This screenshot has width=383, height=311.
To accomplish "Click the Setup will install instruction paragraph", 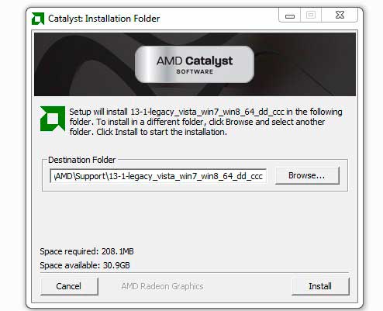I will (205, 122).
